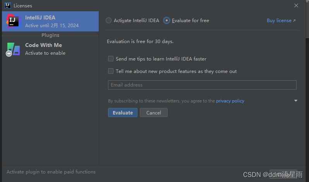Click the Code With Me plugin icon

click(x=13, y=49)
